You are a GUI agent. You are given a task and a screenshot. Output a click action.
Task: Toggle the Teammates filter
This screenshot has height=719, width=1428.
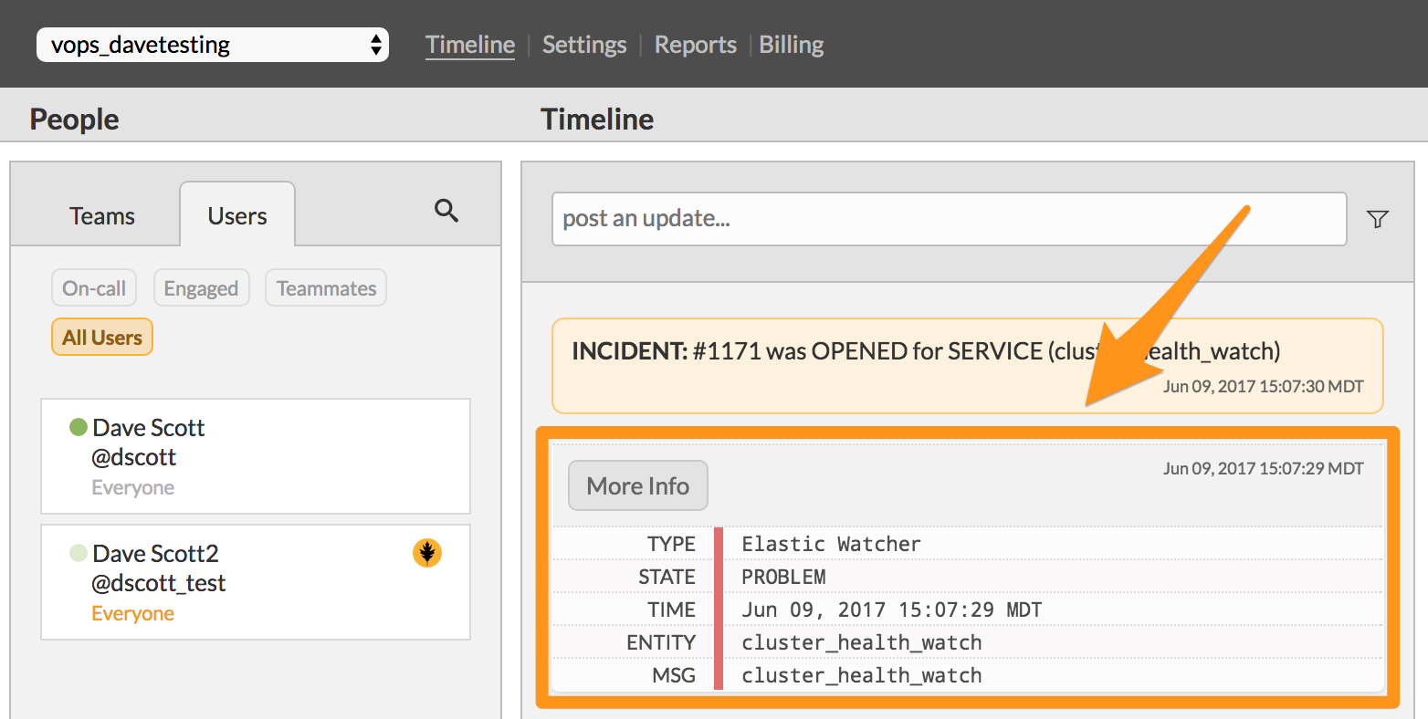click(x=325, y=287)
